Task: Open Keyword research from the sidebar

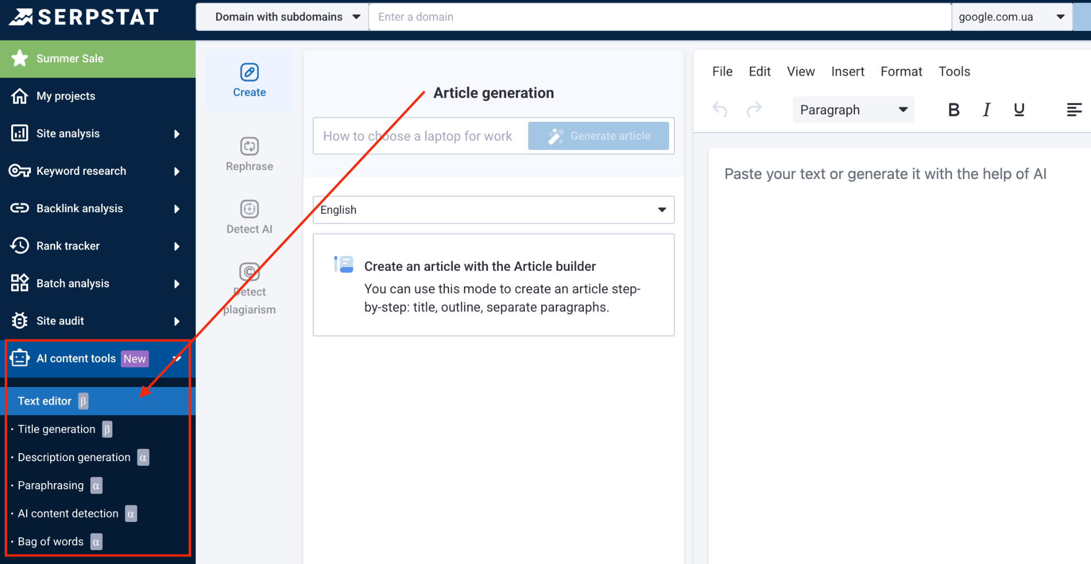Action: pos(81,171)
